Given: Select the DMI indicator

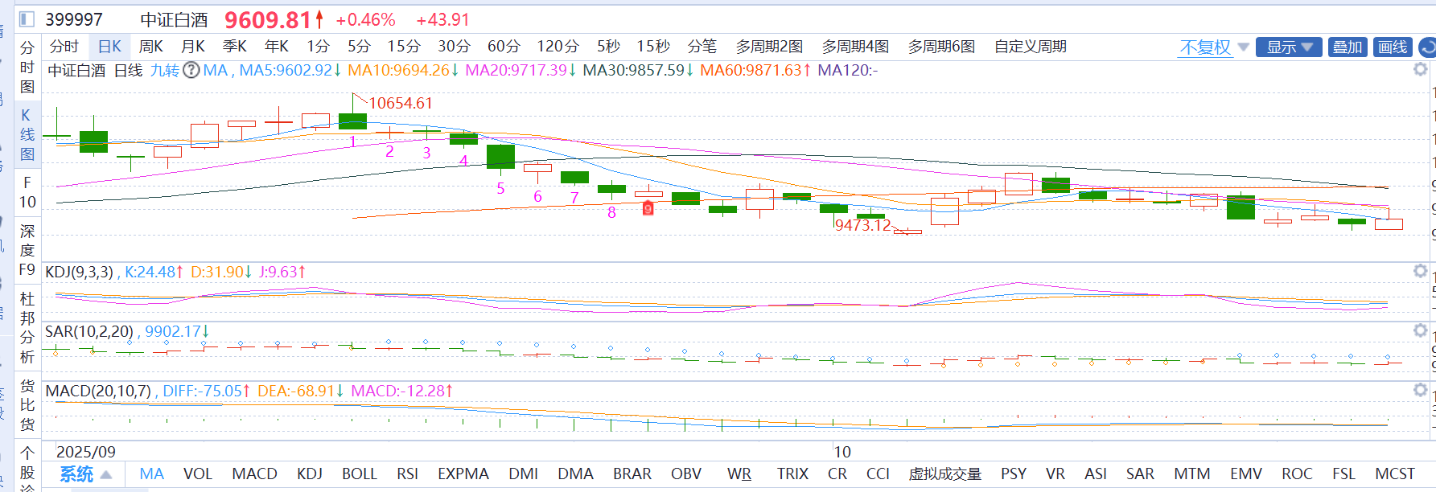Looking at the screenshot, I should (524, 474).
